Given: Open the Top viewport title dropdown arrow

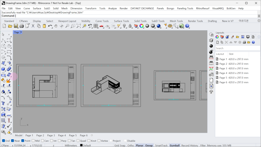Looking at the screenshot, I should click(21, 32).
